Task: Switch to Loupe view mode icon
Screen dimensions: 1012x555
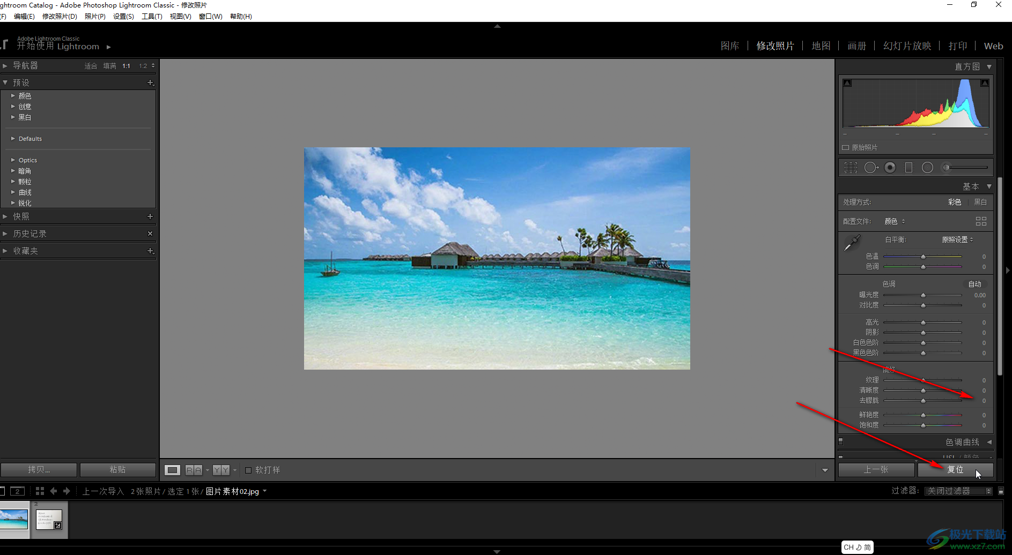Action: (x=172, y=470)
